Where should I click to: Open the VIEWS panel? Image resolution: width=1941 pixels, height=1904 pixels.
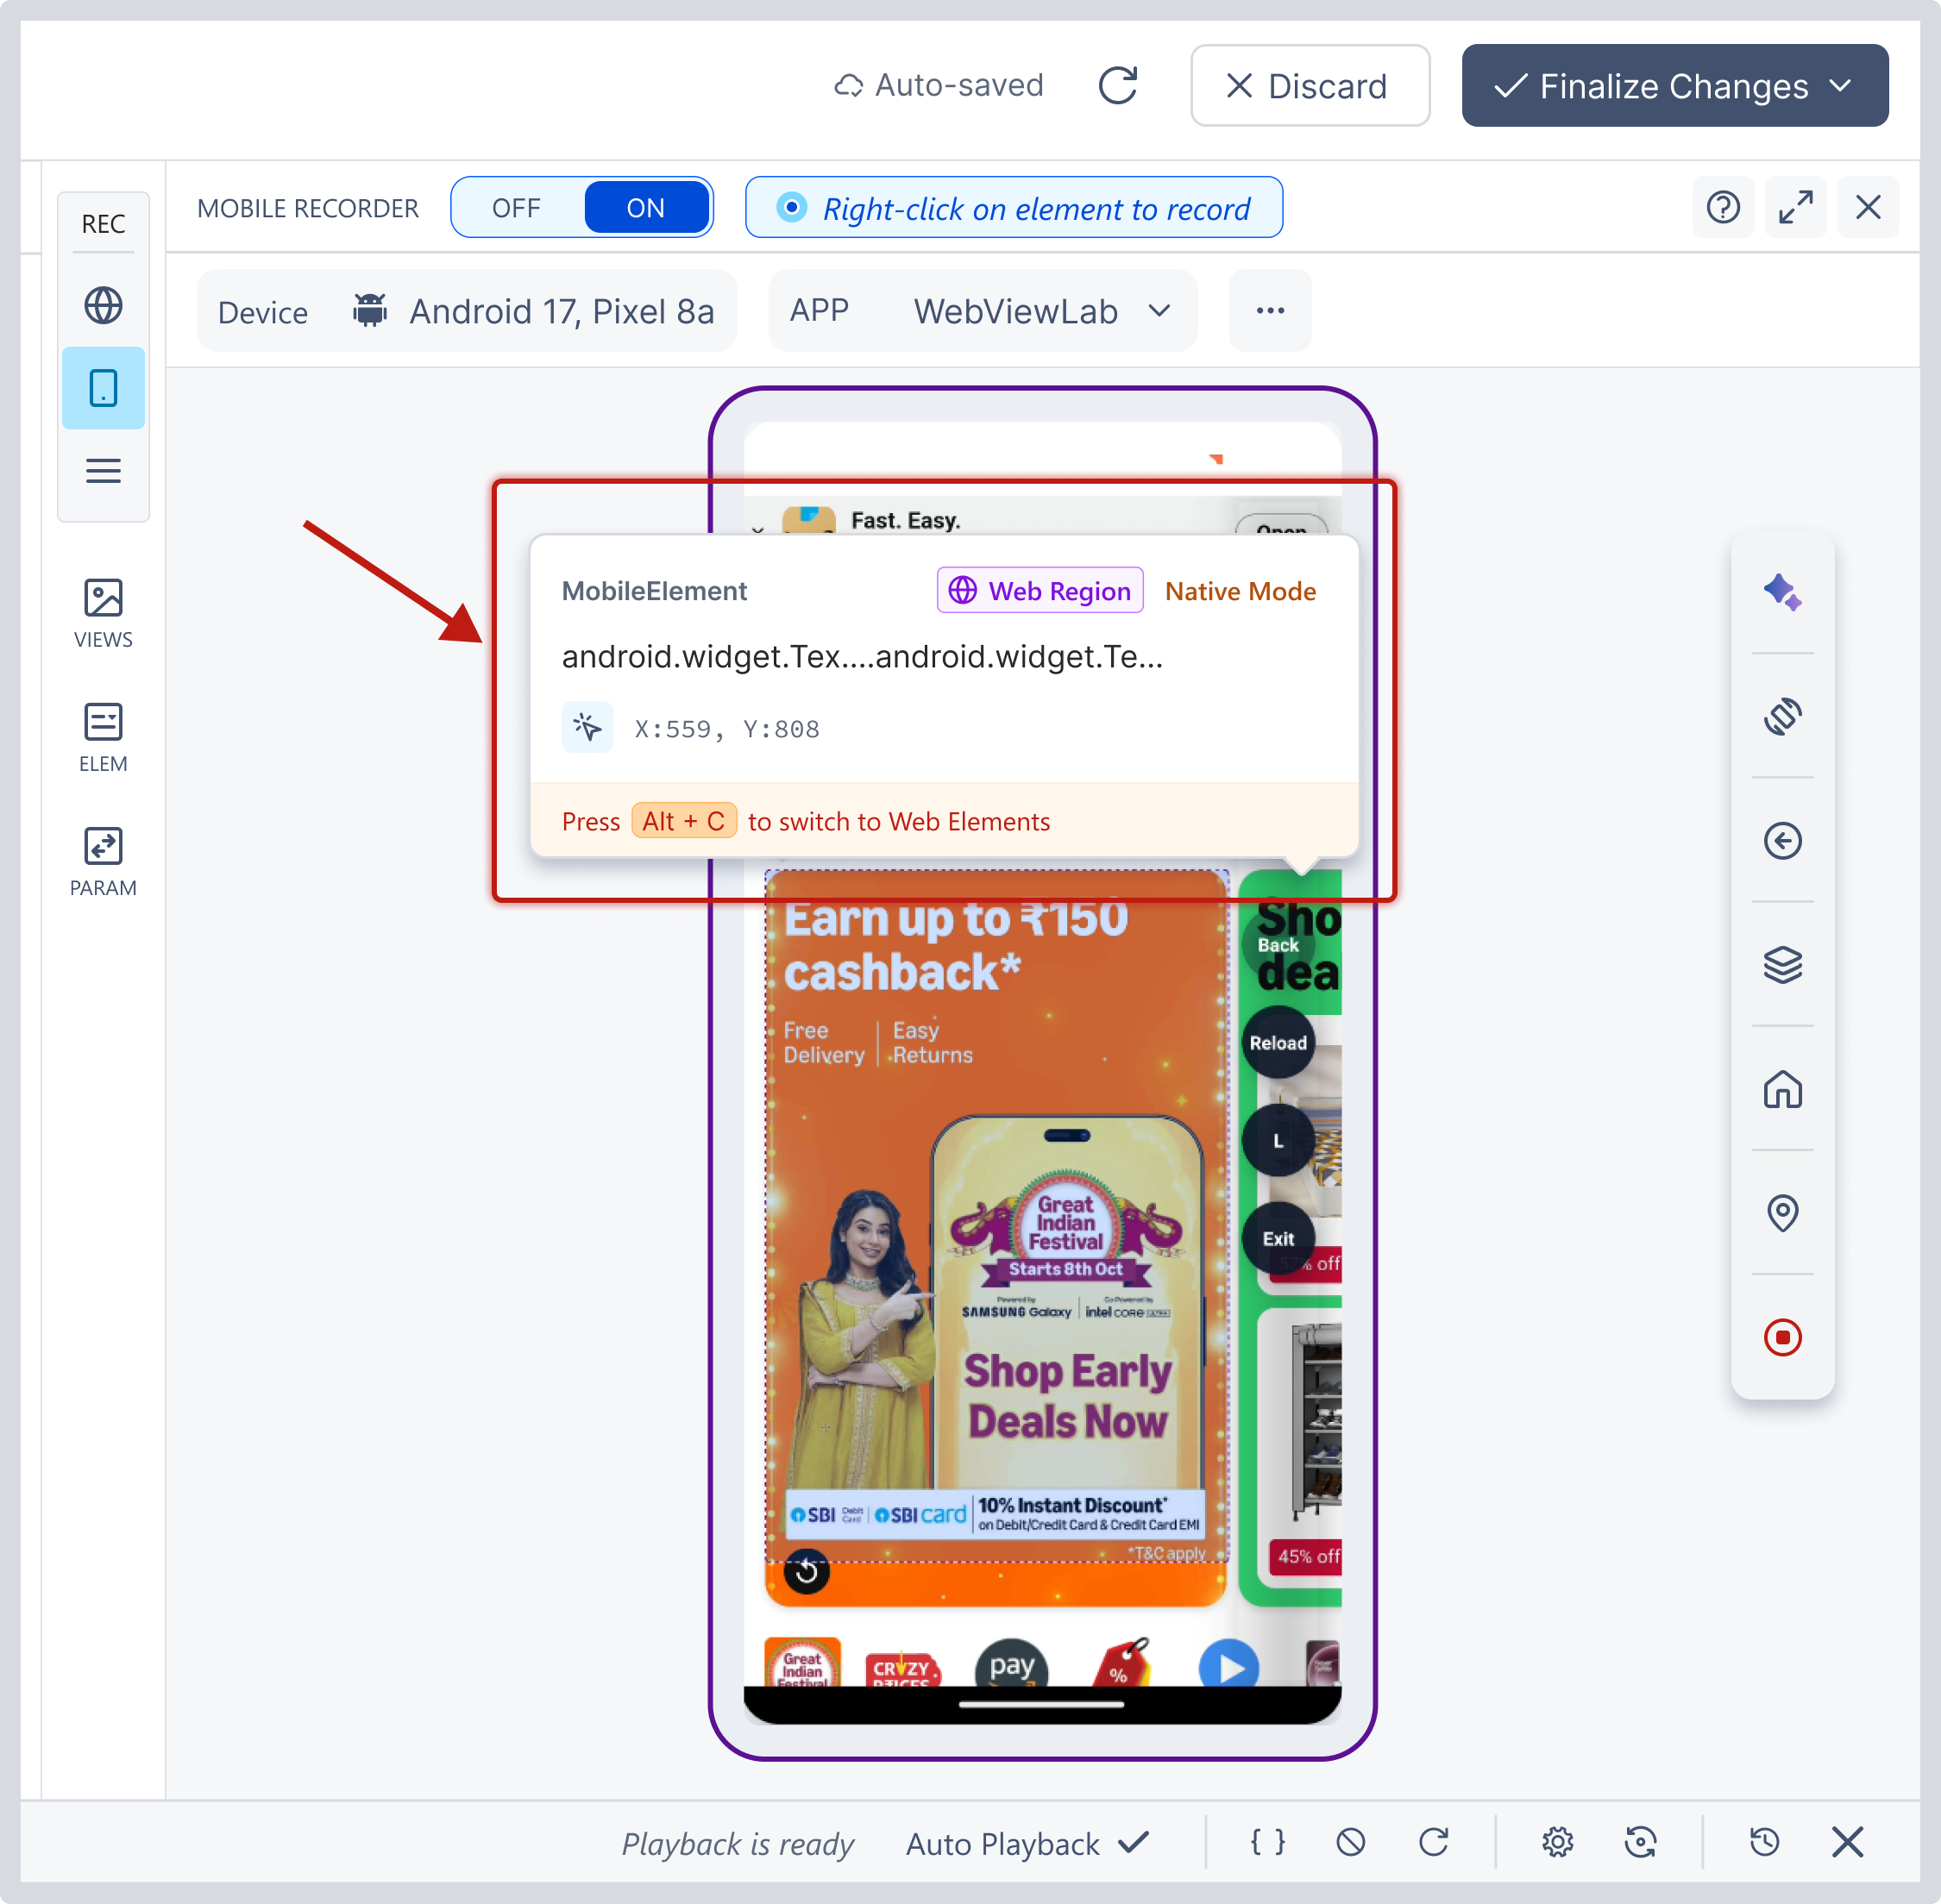103,614
